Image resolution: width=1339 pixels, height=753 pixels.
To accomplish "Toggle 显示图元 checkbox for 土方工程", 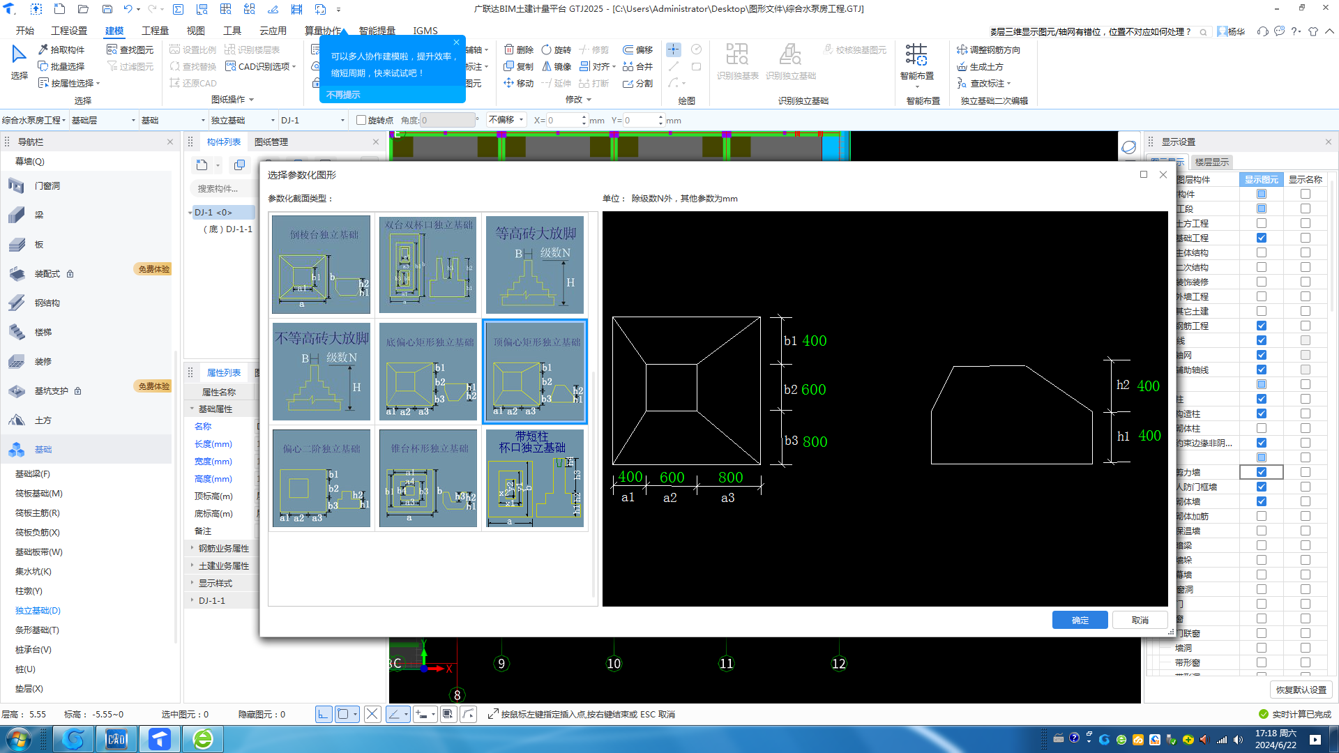I will tap(1262, 223).
